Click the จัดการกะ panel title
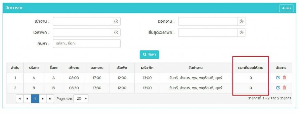 coord(14,8)
